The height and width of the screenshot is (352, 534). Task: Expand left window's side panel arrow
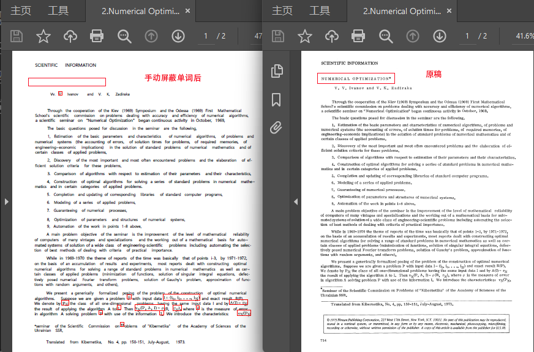click(x=7, y=201)
